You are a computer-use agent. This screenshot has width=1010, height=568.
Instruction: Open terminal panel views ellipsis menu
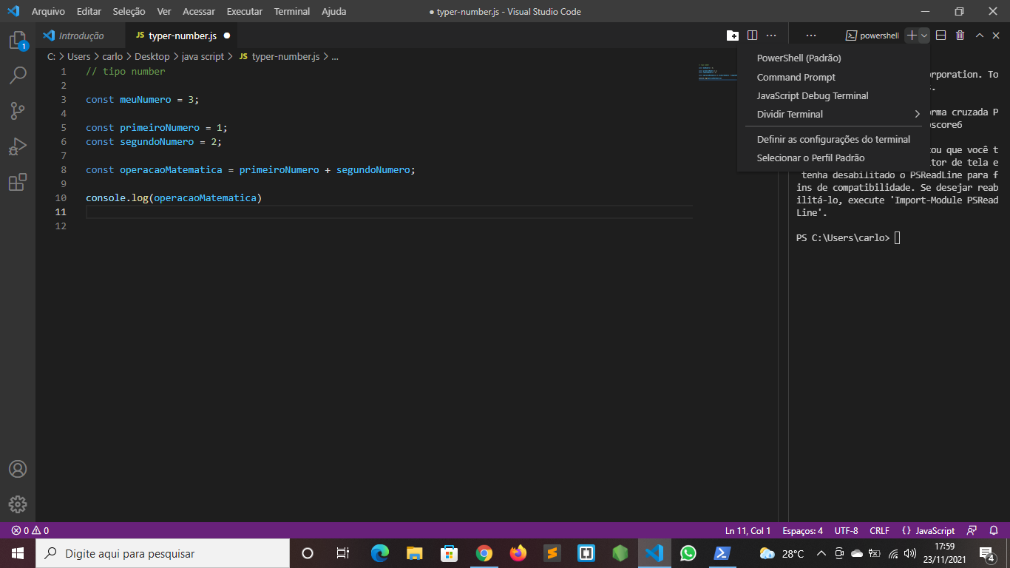point(811,35)
